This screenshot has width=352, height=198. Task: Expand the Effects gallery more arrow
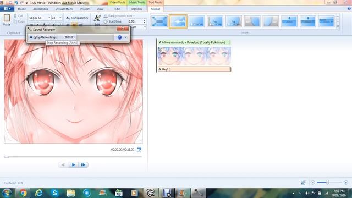click(338, 26)
